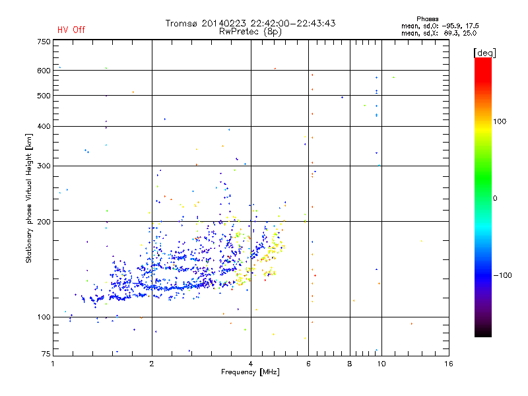Screen dimensions: 528x396
Task: Click the '100' y-axis tick label
Action: (x=44, y=317)
